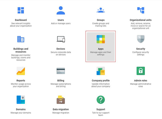Image resolution: width=162 pixels, height=119 pixels.
Task: Open the Billing credit card icon
Action: [x=61, y=71]
